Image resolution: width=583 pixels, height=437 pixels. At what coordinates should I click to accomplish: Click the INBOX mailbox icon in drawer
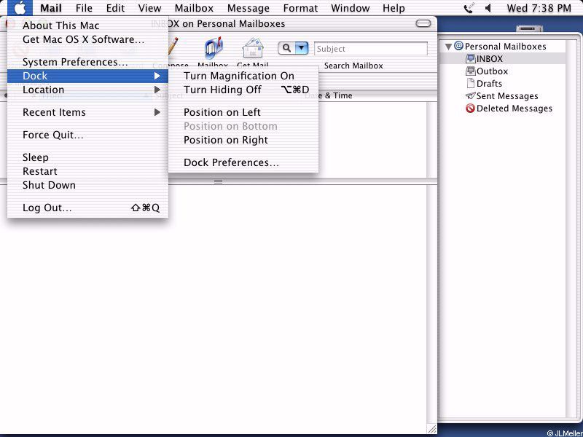(x=470, y=59)
